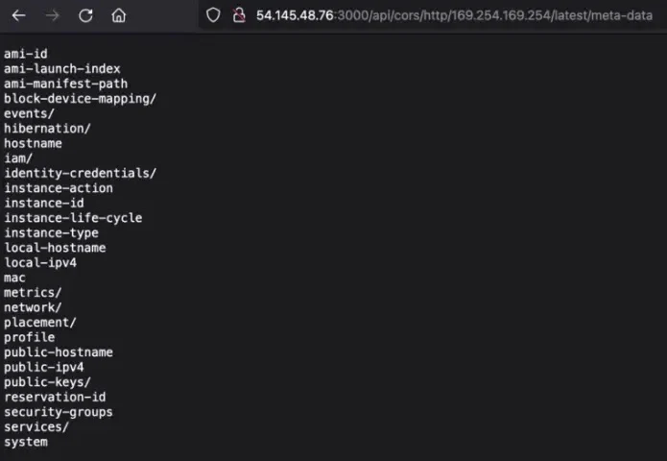Go to the browser Home page
Screen dimensions: 667x461
(x=119, y=15)
